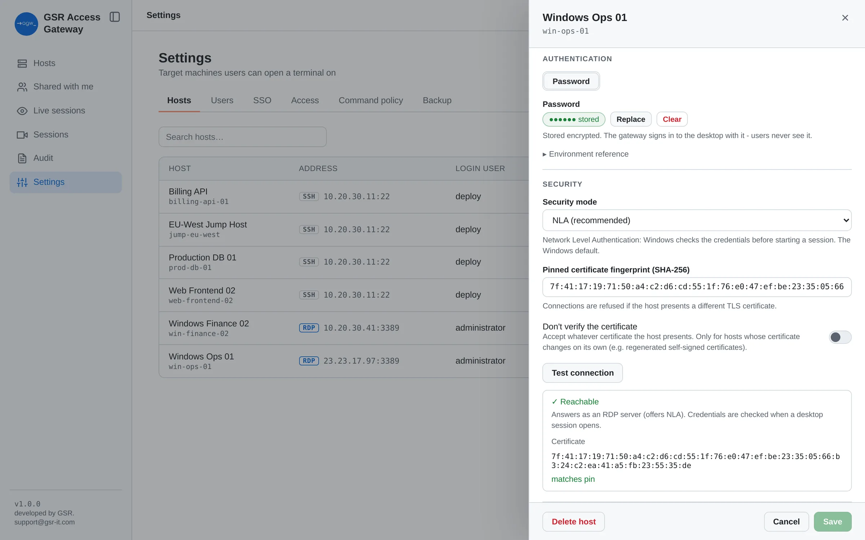Toggle Don't verify the certificate switch
This screenshot has width=865, height=540.
pos(840,337)
